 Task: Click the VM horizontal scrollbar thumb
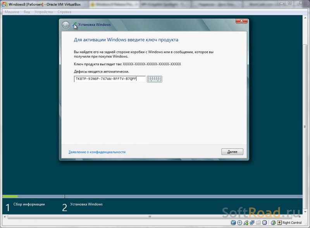(150, 216)
